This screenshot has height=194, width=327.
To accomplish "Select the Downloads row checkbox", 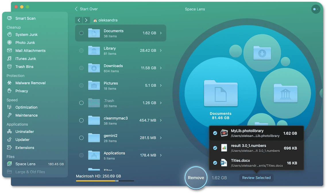I will (81, 68).
